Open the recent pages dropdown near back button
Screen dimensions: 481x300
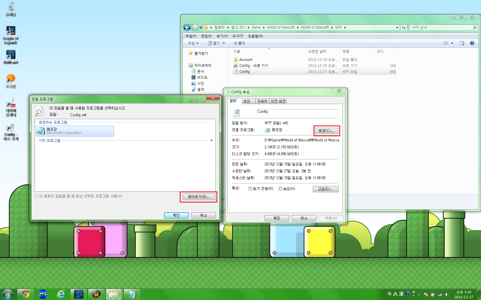201,27
